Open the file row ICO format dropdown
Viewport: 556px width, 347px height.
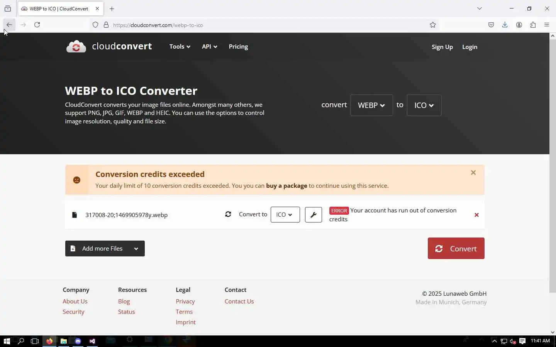(285, 215)
